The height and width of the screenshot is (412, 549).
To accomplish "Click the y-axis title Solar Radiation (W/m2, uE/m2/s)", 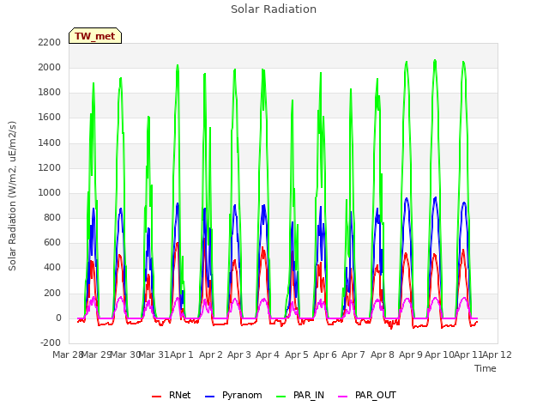I will pyautogui.click(x=12, y=196).
